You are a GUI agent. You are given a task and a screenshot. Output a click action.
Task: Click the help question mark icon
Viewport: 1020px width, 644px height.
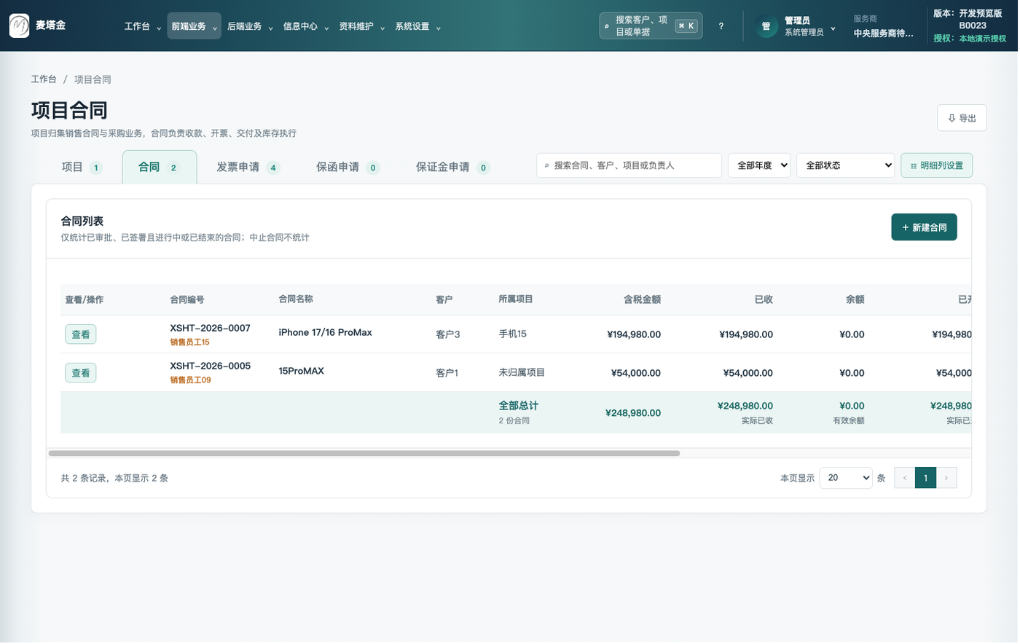722,26
